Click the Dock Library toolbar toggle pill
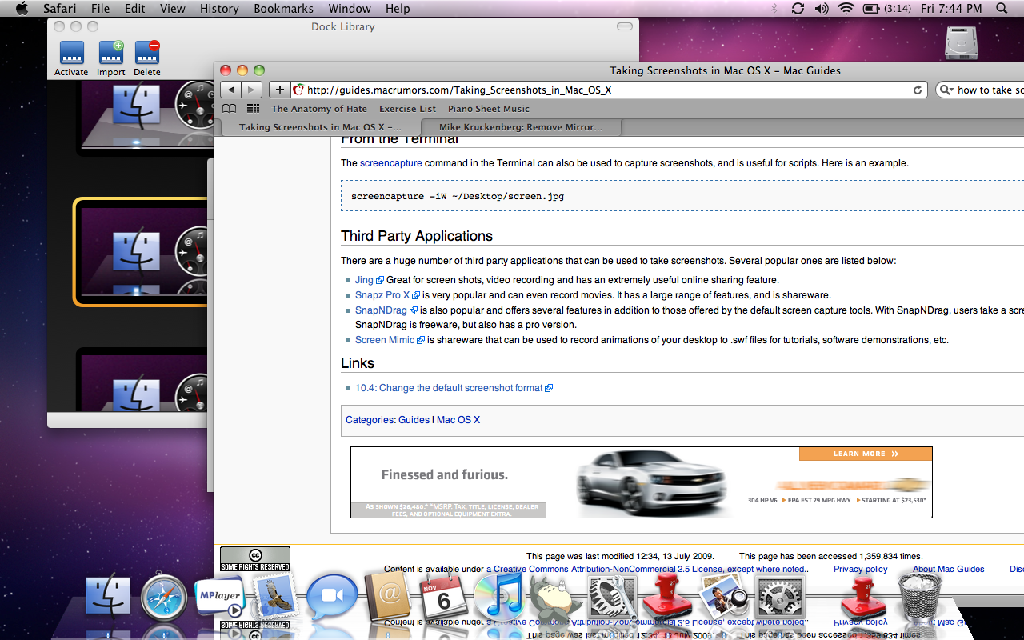 (x=625, y=27)
